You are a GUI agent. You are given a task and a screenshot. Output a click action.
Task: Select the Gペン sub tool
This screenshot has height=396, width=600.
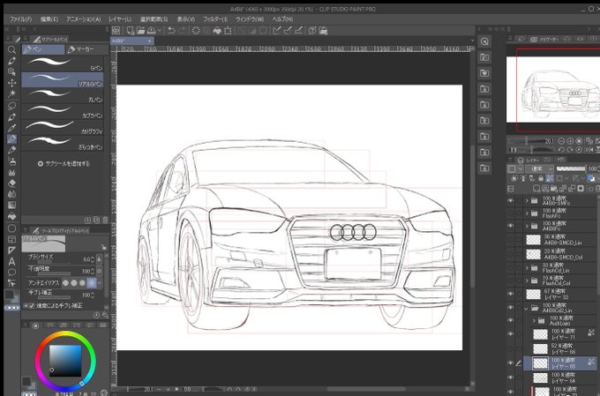(x=63, y=64)
